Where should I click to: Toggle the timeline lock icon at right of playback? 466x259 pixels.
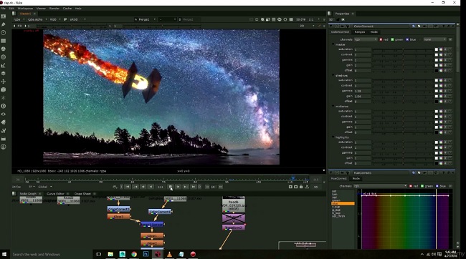[x=301, y=187]
